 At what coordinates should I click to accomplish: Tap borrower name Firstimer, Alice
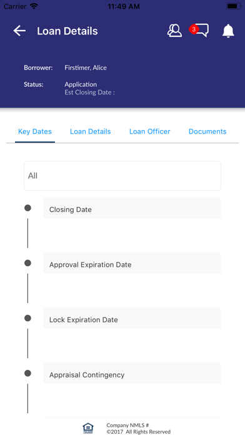[86, 67]
